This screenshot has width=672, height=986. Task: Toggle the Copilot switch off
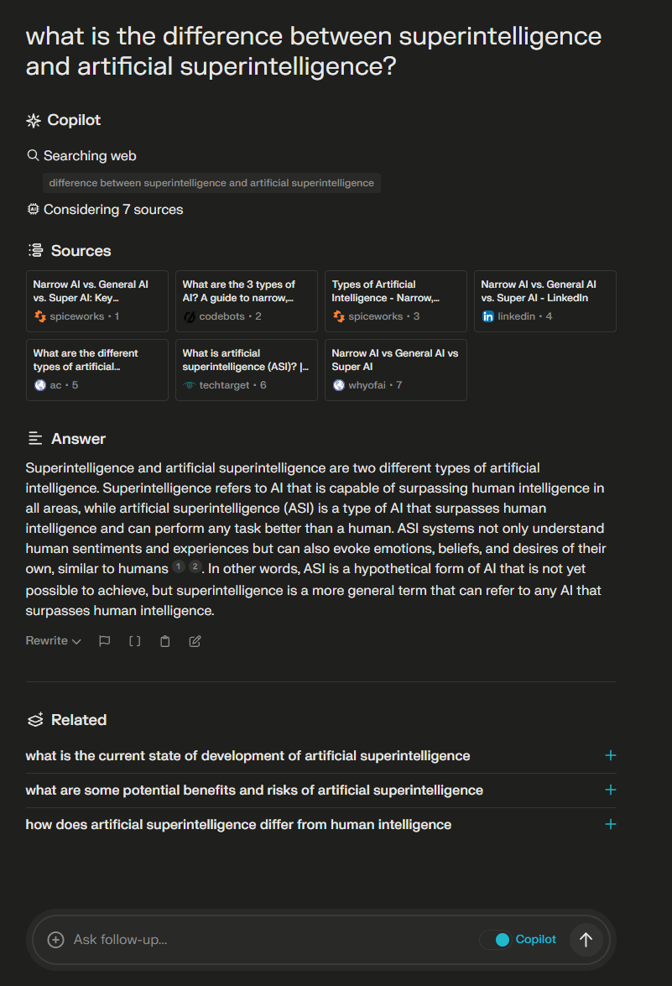(495, 940)
